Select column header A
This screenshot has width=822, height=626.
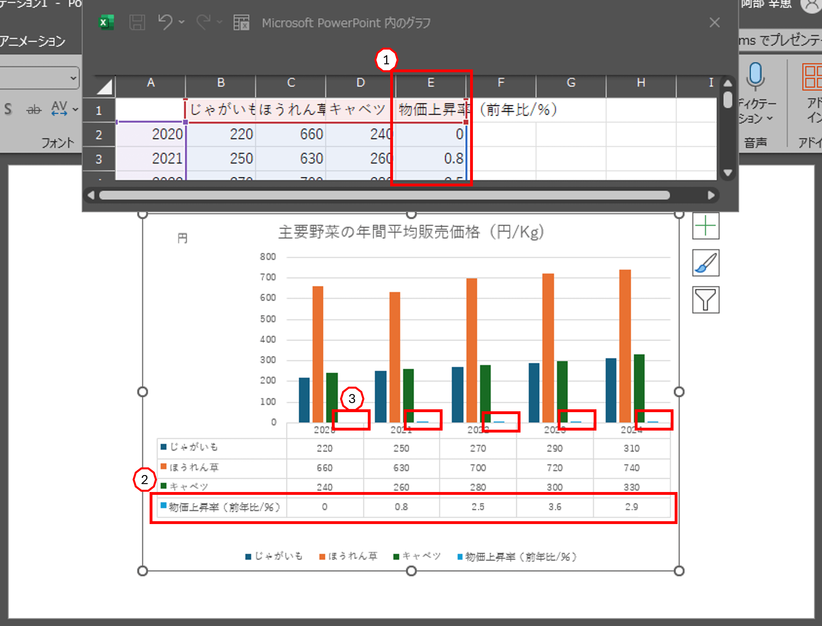tap(151, 83)
